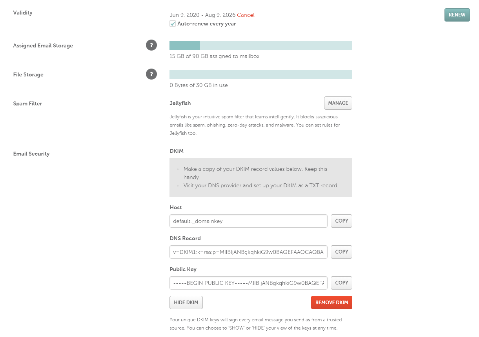Click inside the DNS Record field

pyautogui.click(x=248, y=252)
